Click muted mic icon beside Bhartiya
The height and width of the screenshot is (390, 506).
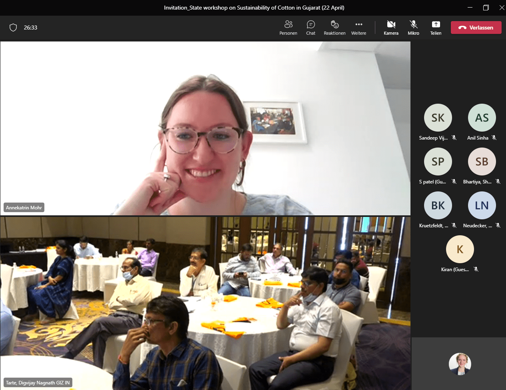[x=498, y=181]
